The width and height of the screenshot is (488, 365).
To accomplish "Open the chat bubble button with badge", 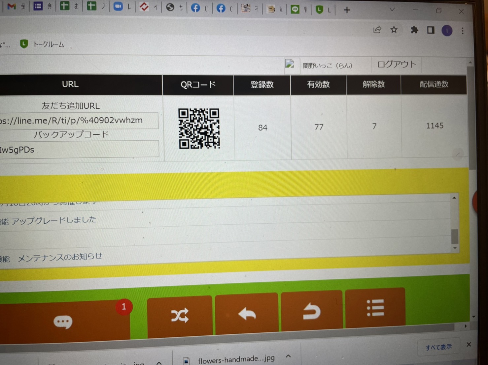I will [65, 321].
